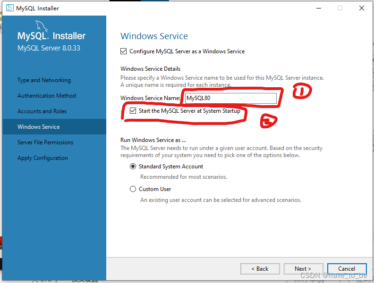374x283 pixels.
Task: Select the Windows Service step in sidebar
Action: 54,126
